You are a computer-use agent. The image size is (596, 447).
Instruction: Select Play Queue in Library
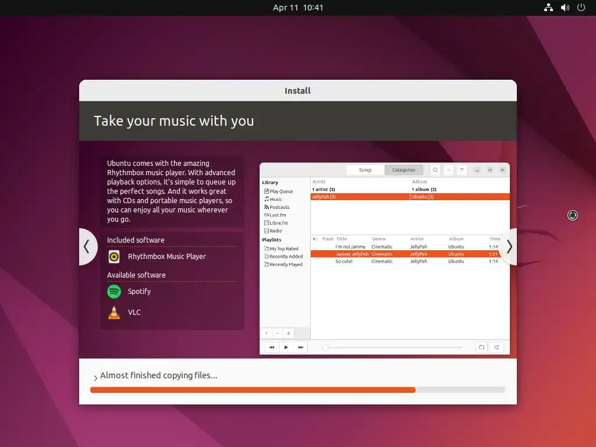(279, 191)
